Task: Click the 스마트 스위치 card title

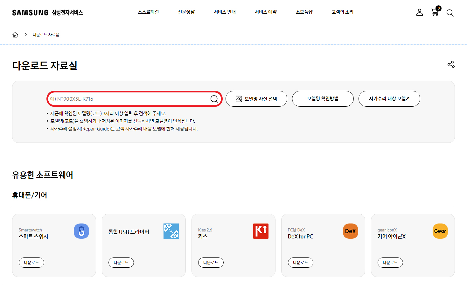Action: pyautogui.click(x=33, y=236)
